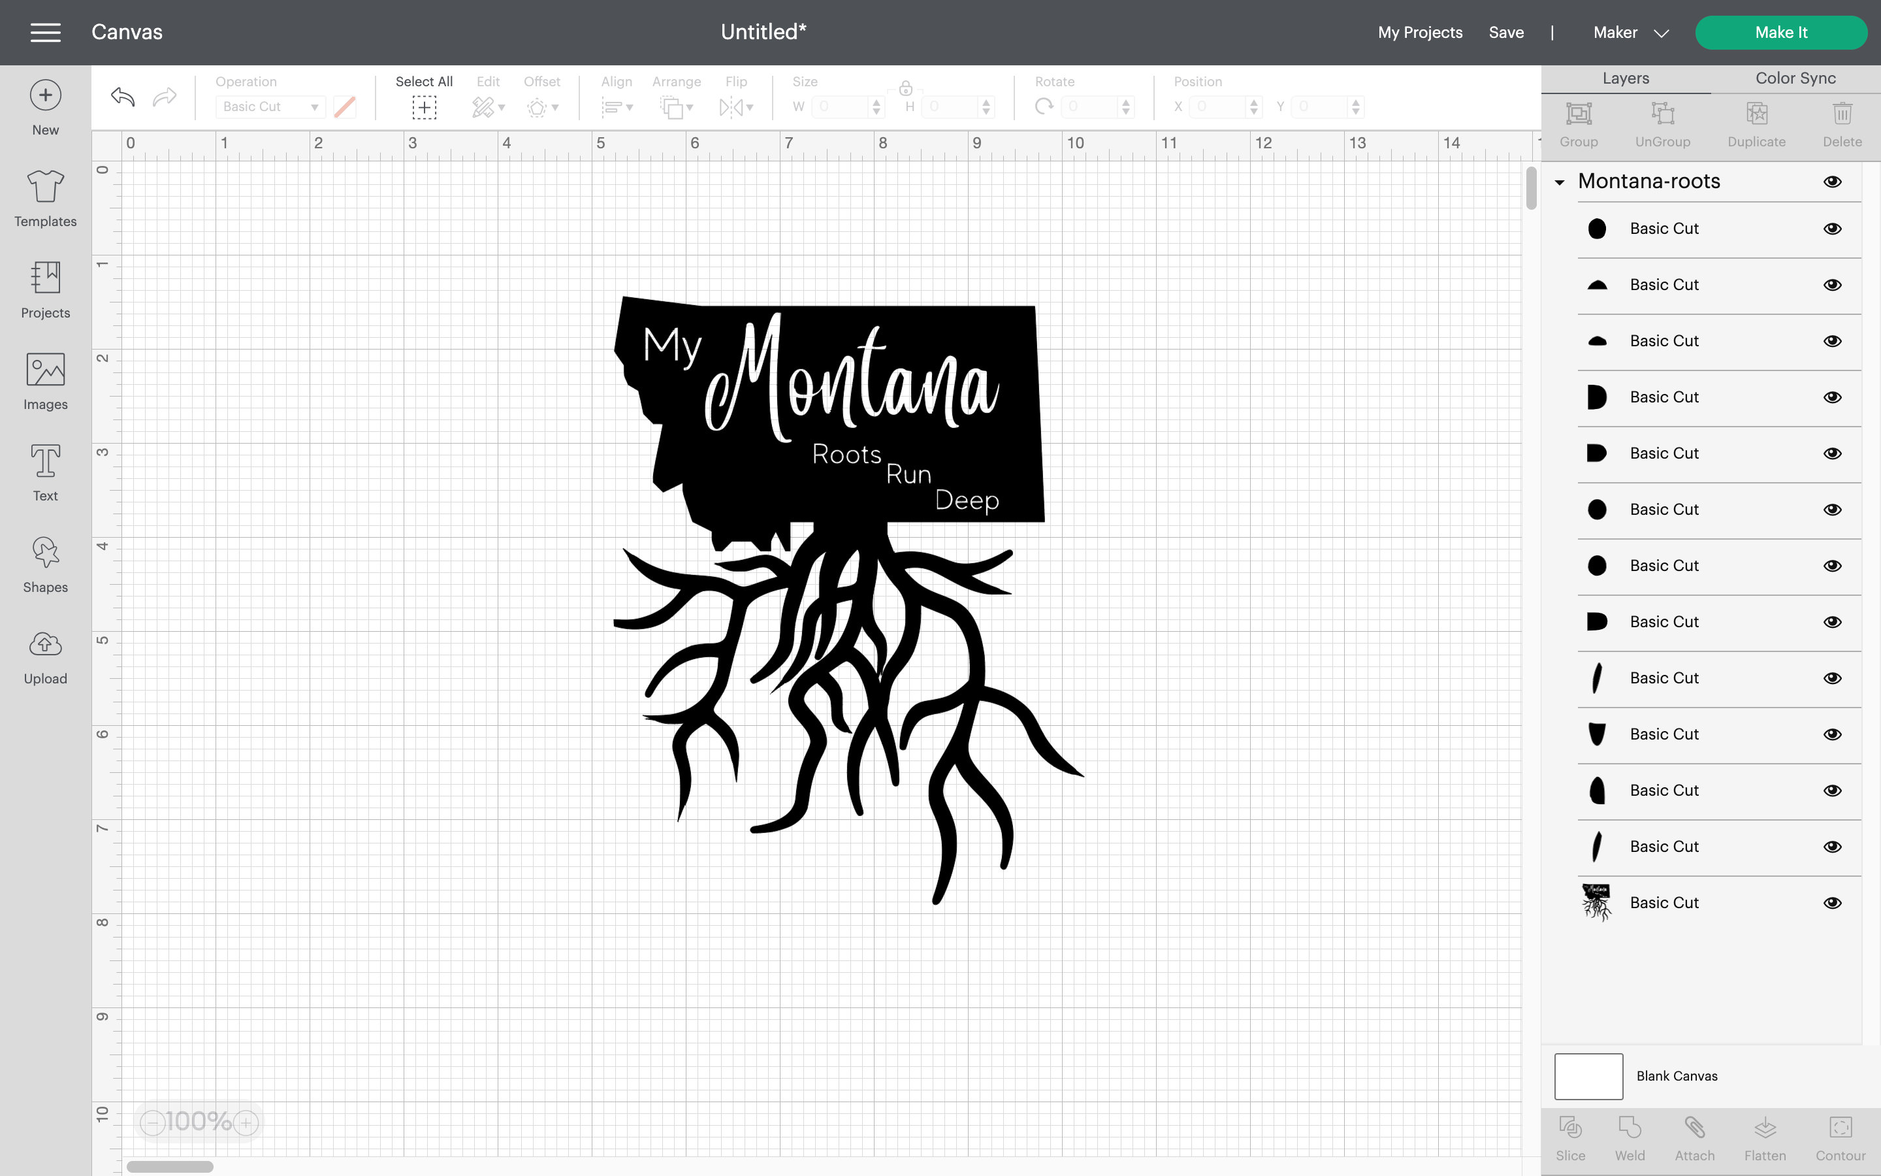Click My Projects link
The image size is (1881, 1176).
tap(1419, 32)
